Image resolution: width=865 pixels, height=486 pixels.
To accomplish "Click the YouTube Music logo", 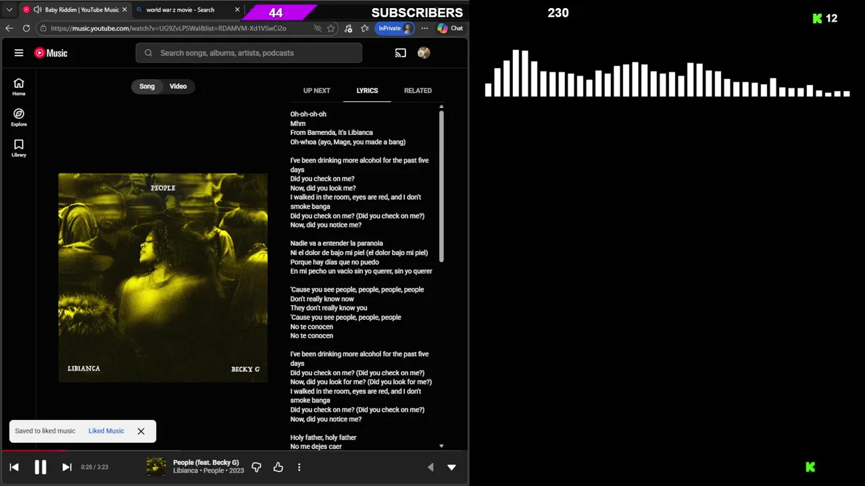I will (x=51, y=53).
